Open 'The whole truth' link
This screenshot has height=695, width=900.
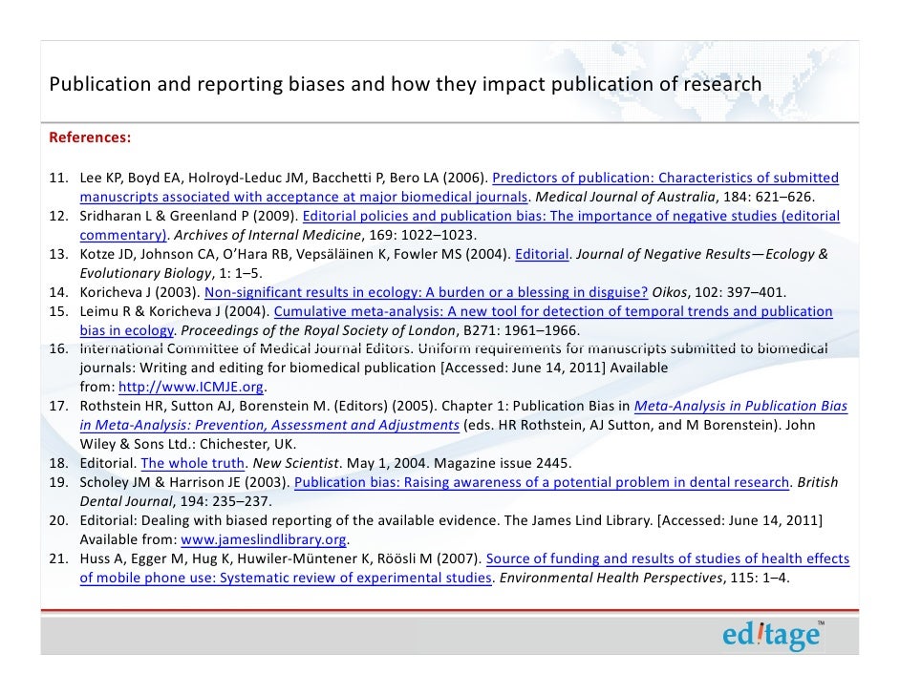point(192,463)
